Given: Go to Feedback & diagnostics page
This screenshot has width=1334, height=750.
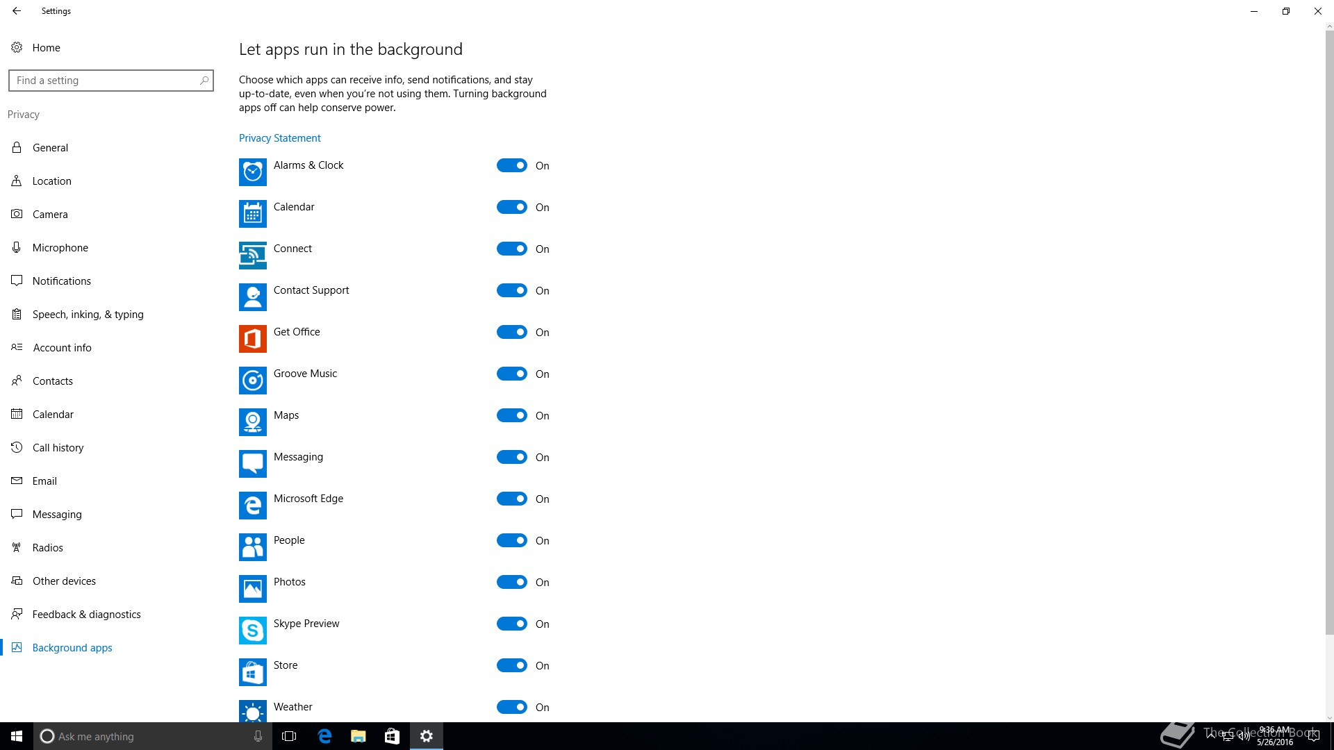Looking at the screenshot, I should (x=86, y=615).
